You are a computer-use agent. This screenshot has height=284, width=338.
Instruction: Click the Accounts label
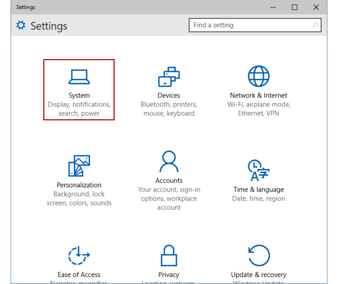pos(169,181)
